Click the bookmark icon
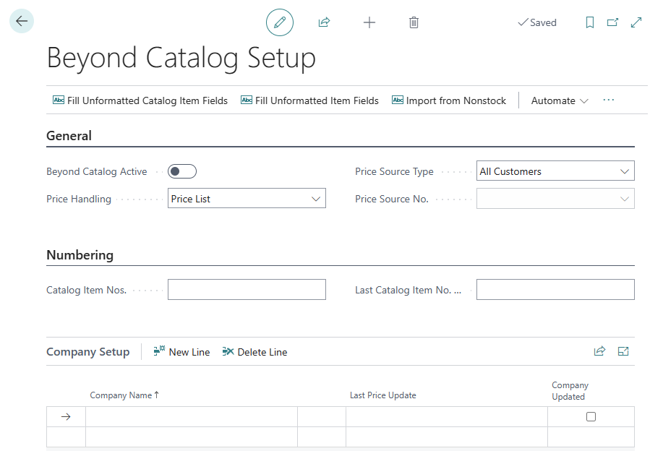This screenshot has width=663, height=451. 590,22
